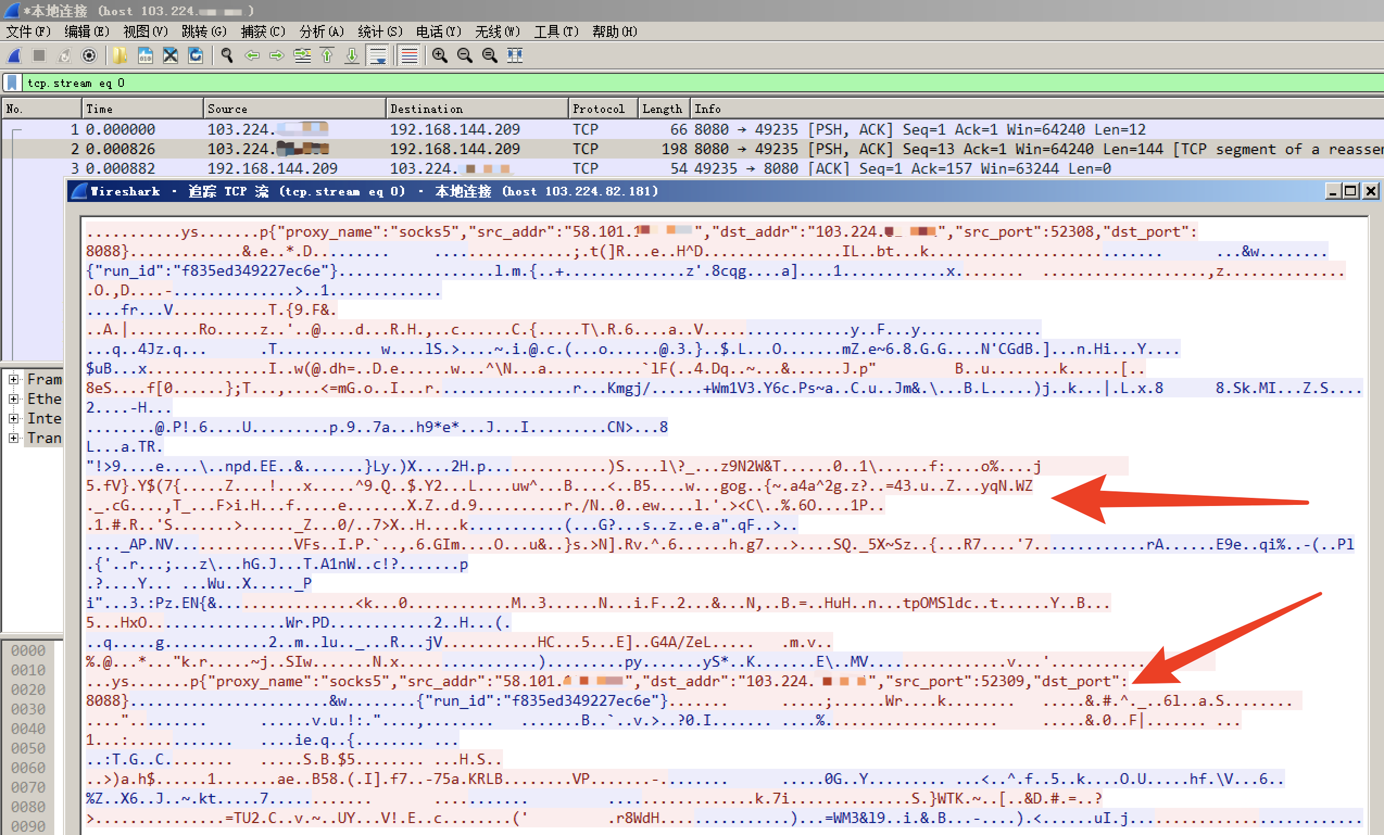Reload the capture file icon
Screen dimensions: 1384x835
pyautogui.click(x=196, y=55)
